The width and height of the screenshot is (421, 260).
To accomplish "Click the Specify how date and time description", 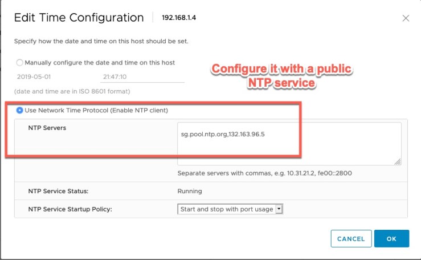I will [100, 42].
